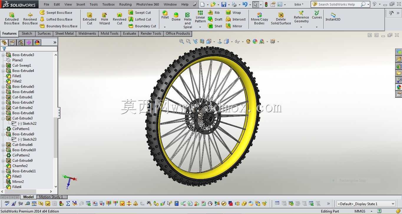Select the Revolved Boss/Base tool
The image size is (402, 214).
click(x=30, y=19)
